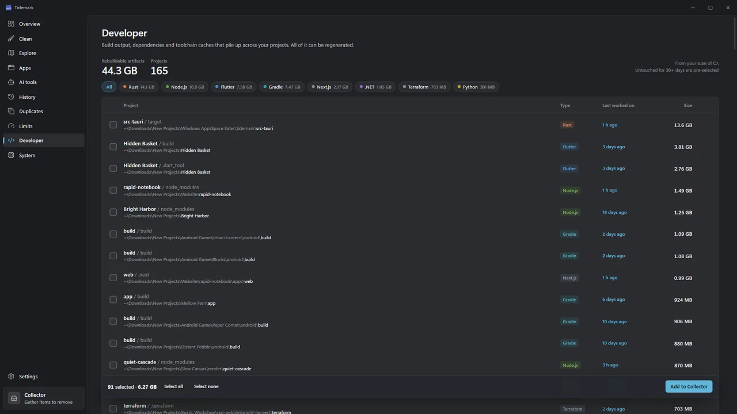737x414 pixels.
Task: Filter by Gradle 7.47 GB
Action: (282, 87)
